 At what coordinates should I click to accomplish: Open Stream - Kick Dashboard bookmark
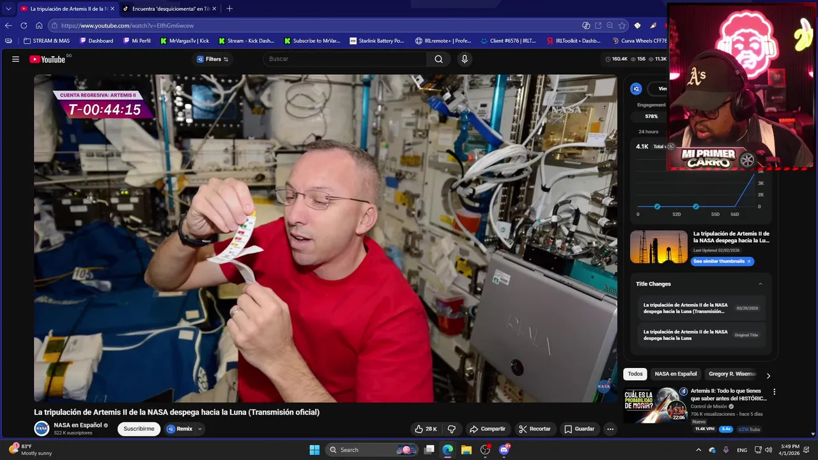pyautogui.click(x=246, y=40)
